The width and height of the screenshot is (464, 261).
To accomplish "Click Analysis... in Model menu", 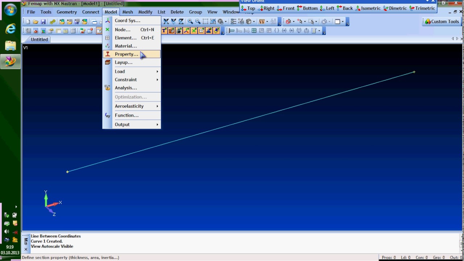I will coord(132,88).
